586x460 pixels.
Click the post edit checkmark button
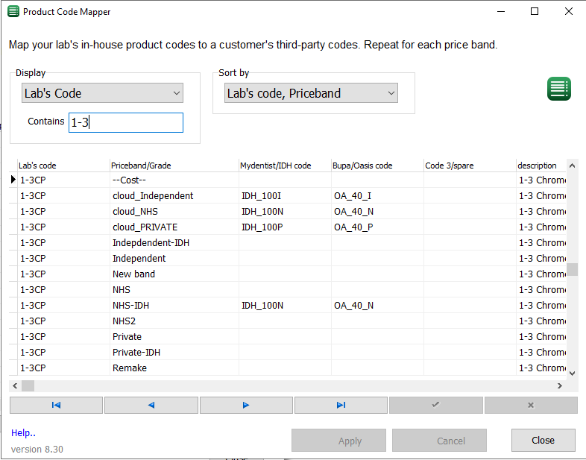pyautogui.click(x=435, y=405)
